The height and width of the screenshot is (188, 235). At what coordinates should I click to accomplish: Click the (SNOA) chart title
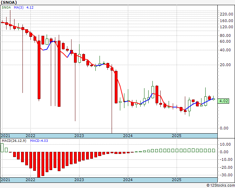tap(9, 2)
